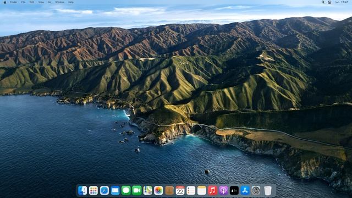Open the Window menu
The height and width of the screenshot is (198, 352).
[60, 2]
